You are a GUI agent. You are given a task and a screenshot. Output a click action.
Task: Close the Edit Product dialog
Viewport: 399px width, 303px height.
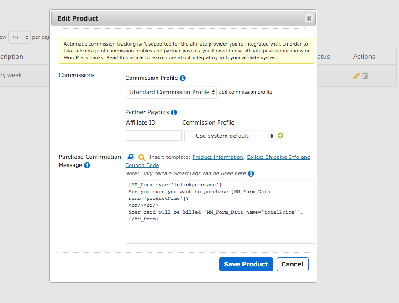(x=309, y=18)
